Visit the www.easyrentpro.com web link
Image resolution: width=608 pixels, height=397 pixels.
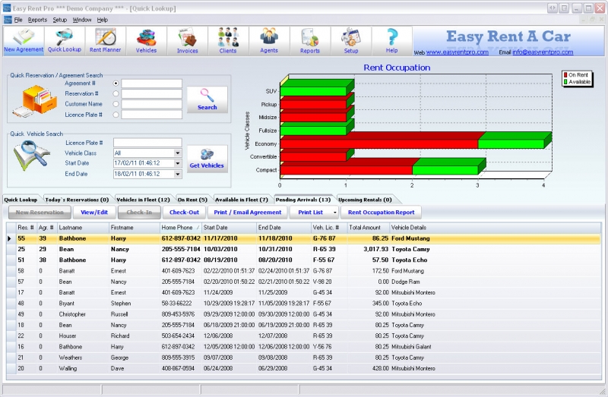[x=456, y=52]
